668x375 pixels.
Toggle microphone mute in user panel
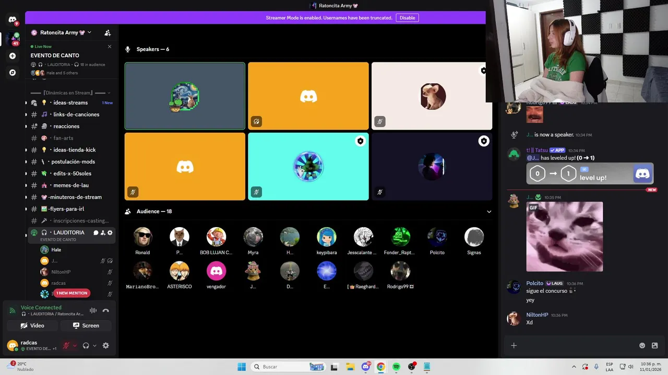point(66,345)
